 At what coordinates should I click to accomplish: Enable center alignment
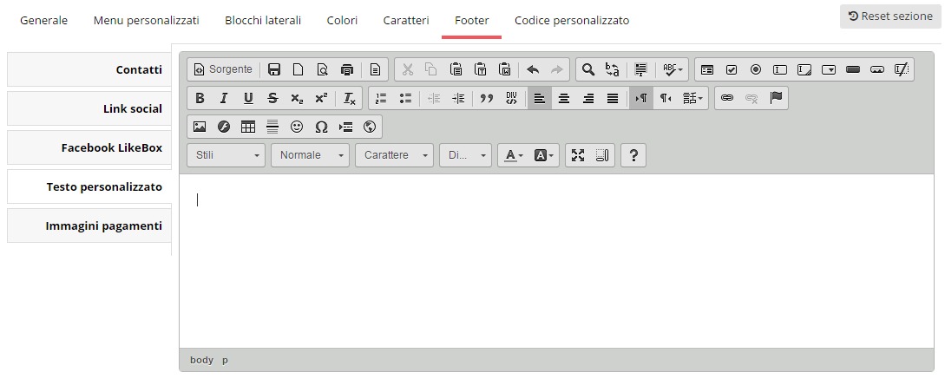tap(564, 98)
